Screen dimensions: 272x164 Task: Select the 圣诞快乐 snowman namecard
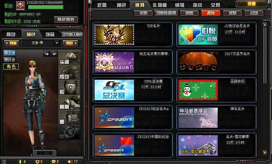pyautogui.click(x=198, y=90)
